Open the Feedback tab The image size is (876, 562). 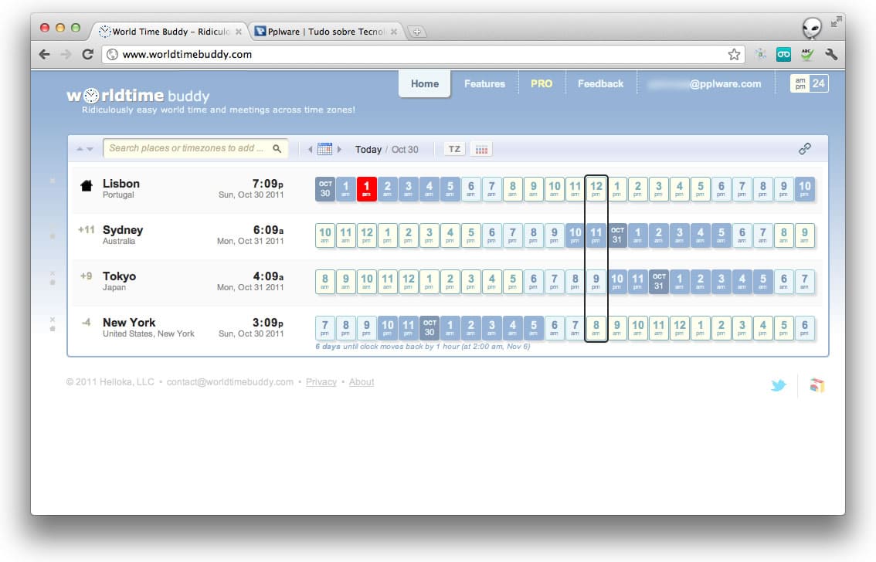coord(600,83)
